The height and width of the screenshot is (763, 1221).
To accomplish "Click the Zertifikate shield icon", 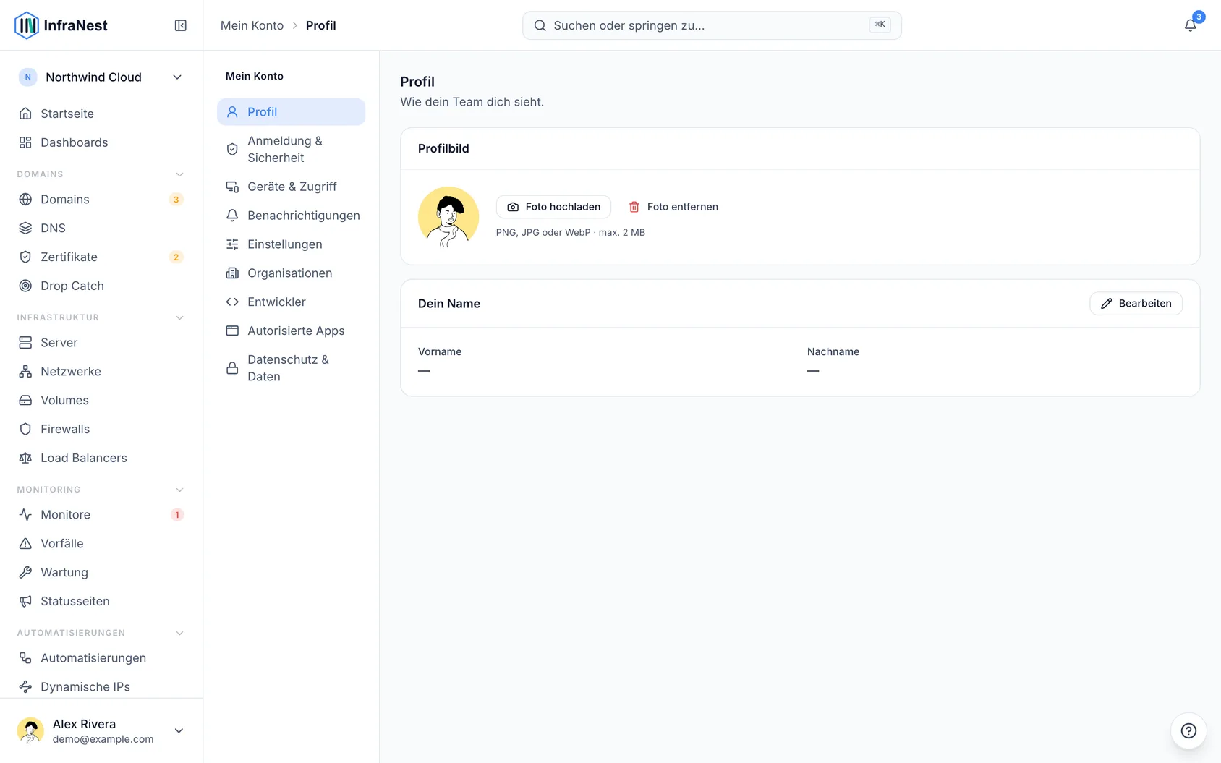I will pyautogui.click(x=25, y=257).
